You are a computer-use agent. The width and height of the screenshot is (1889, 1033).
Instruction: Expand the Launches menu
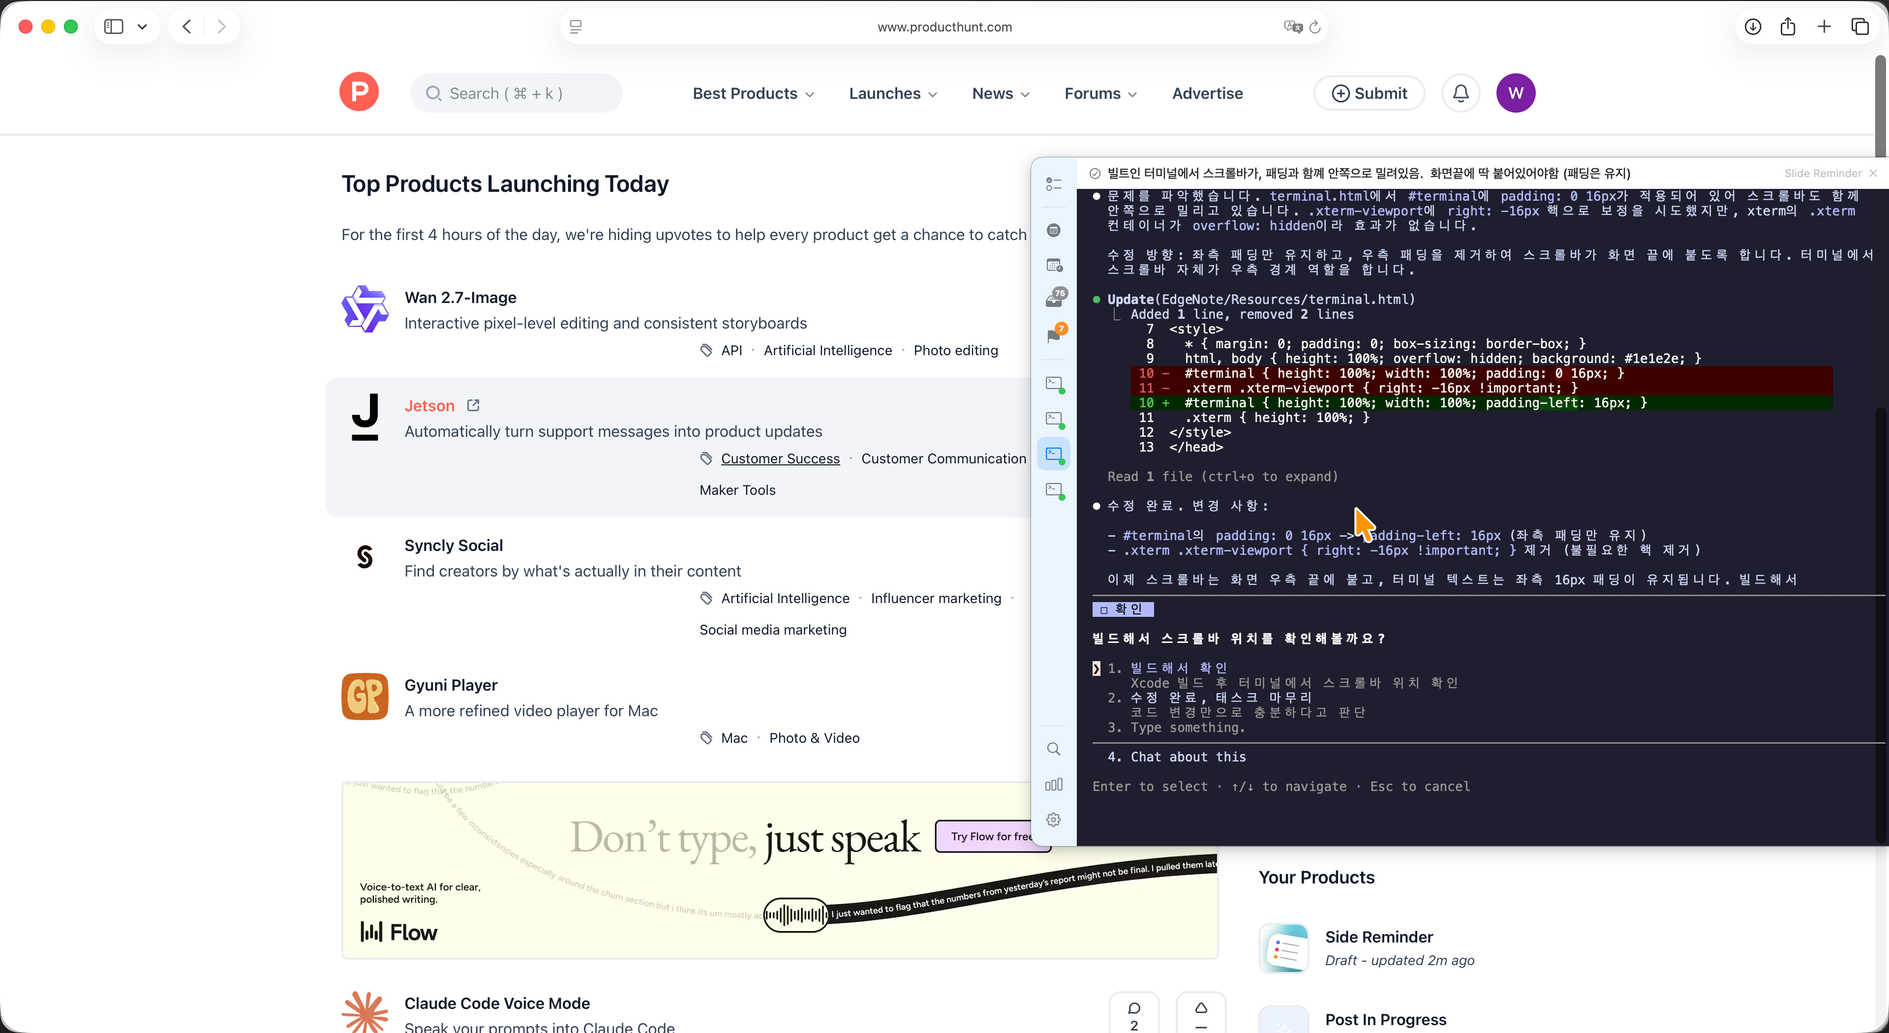[892, 94]
